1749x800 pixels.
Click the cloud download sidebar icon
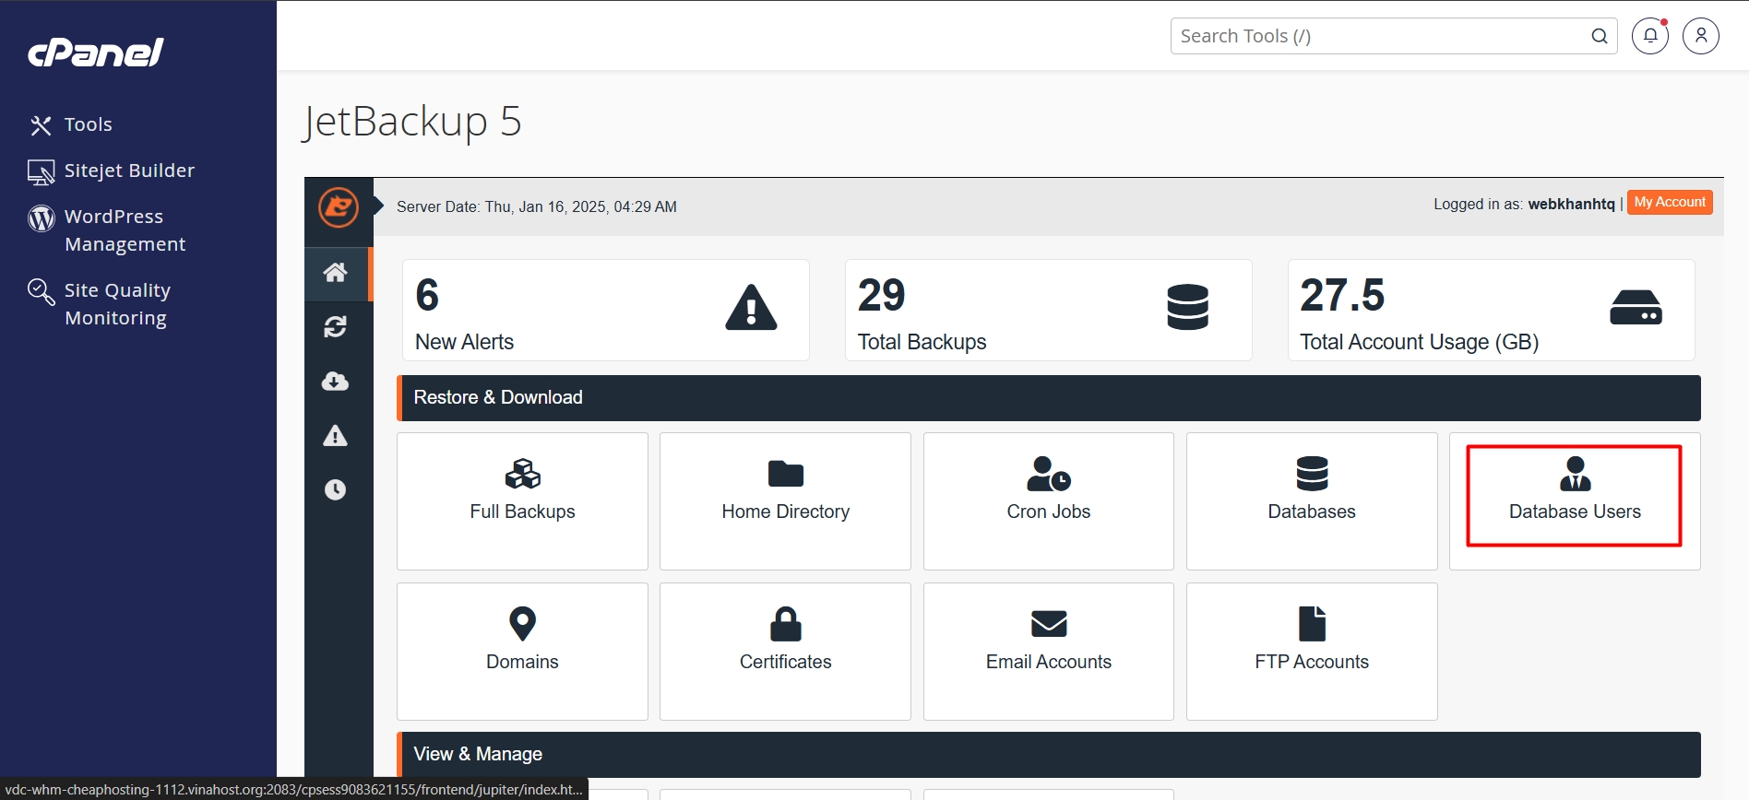point(336,382)
